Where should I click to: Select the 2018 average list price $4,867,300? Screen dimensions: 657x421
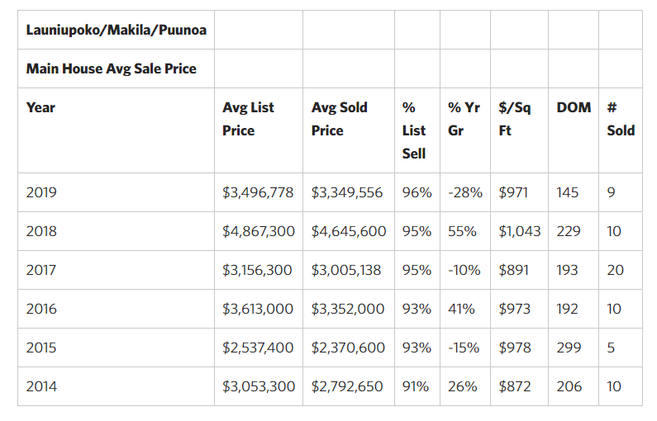[258, 231]
